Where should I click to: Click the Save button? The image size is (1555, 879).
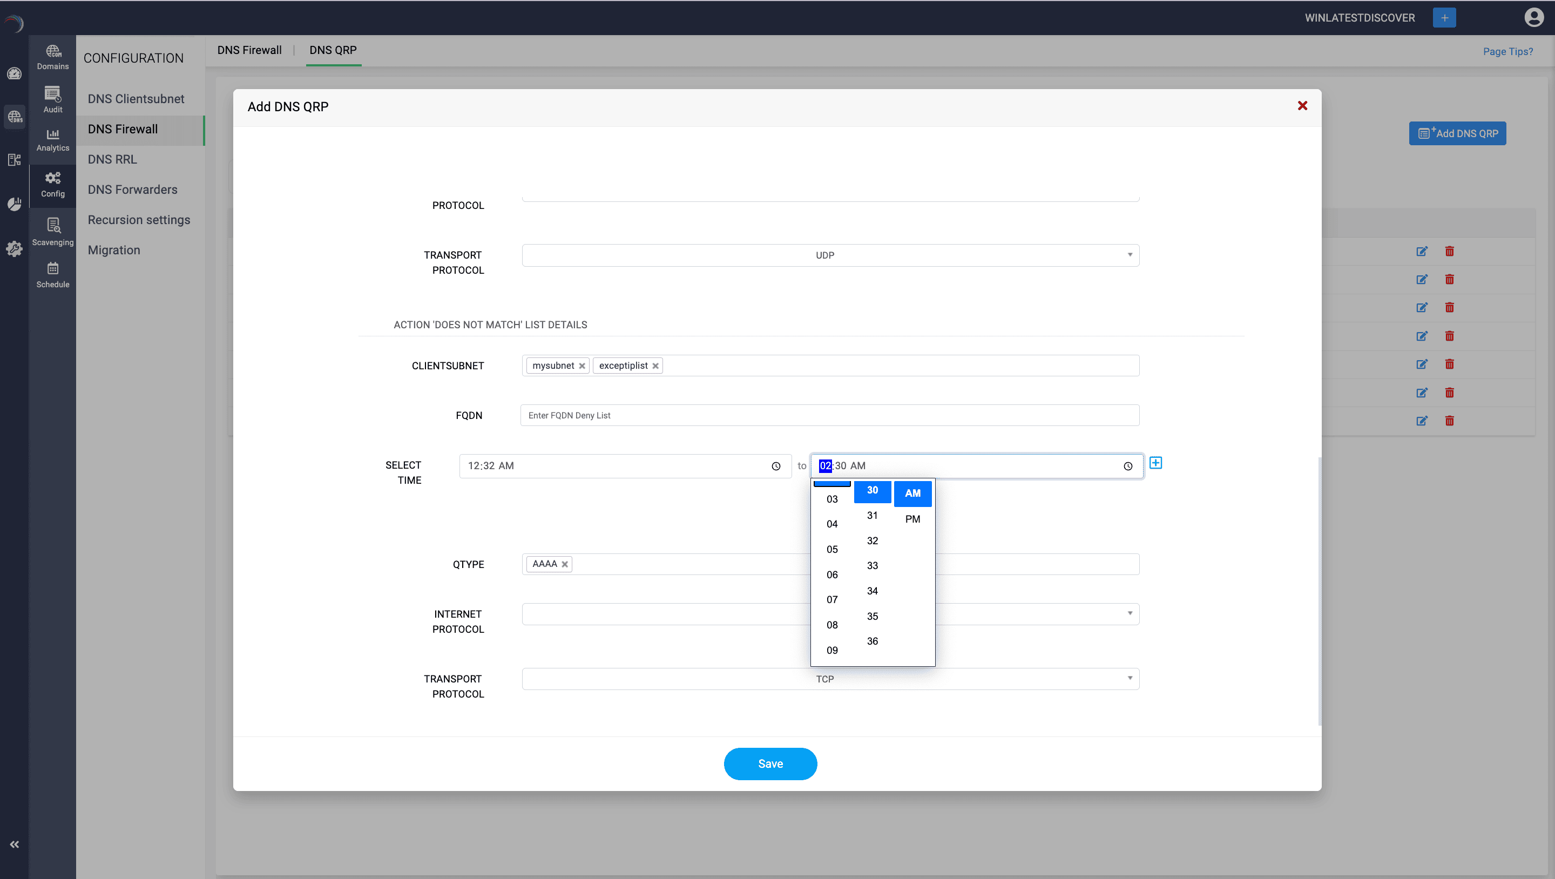coord(769,763)
